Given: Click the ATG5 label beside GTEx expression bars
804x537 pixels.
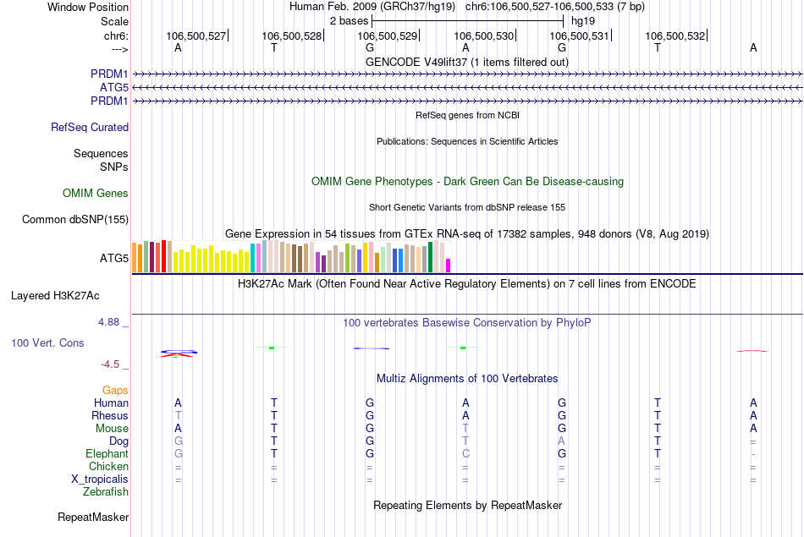Looking at the screenshot, I should click(x=114, y=258).
